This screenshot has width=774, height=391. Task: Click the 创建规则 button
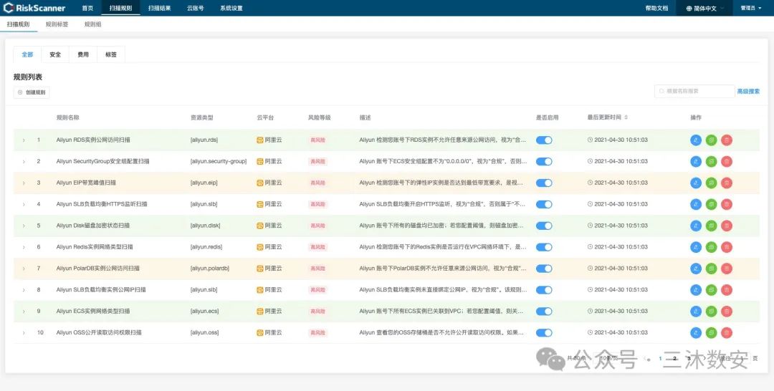click(32, 92)
